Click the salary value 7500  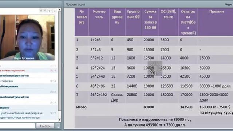coord(165,49)
